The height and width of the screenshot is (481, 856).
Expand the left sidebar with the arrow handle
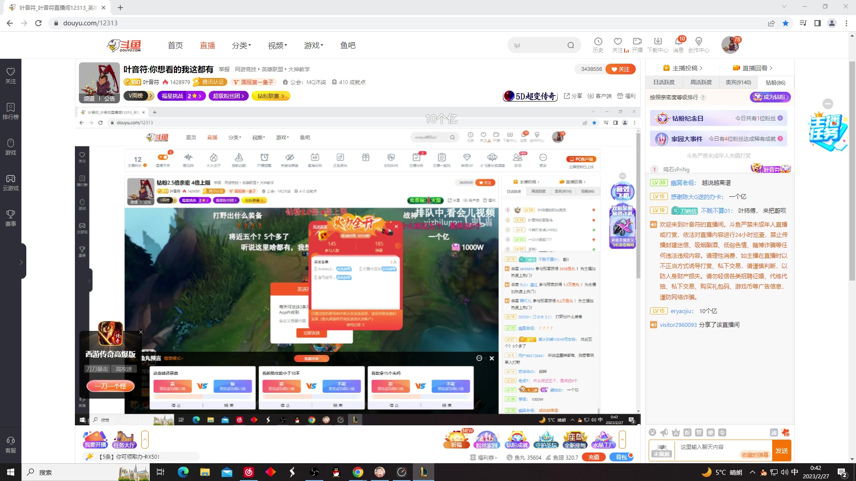21,262
